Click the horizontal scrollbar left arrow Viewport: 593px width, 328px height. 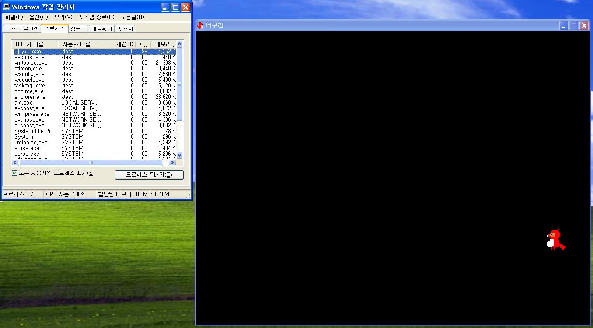tap(16, 162)
